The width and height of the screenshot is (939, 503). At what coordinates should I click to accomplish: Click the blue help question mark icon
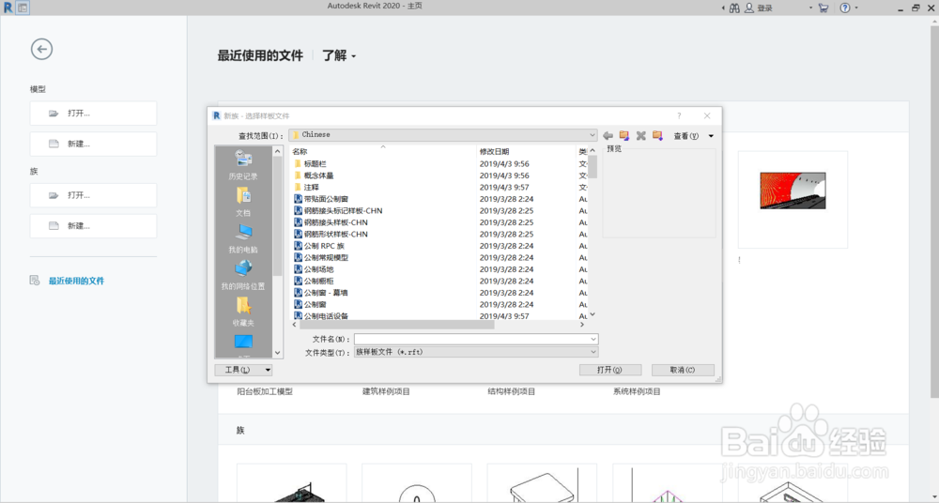coord(845,8)
